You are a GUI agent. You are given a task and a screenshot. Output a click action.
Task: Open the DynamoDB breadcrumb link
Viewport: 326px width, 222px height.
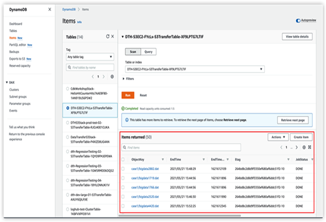point(69,9)
